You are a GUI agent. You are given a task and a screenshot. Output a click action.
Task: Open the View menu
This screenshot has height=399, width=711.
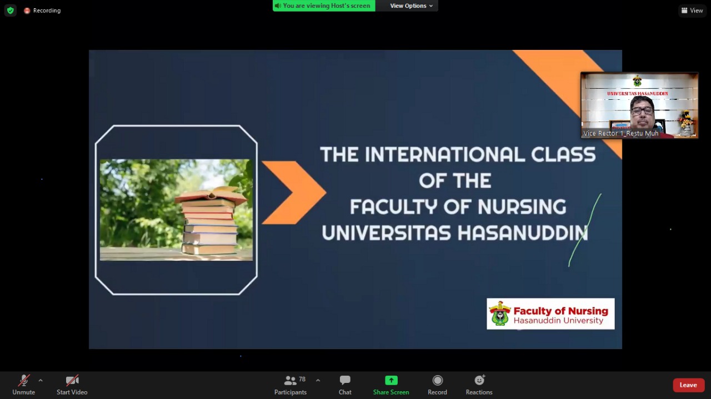tap(692, 10)
